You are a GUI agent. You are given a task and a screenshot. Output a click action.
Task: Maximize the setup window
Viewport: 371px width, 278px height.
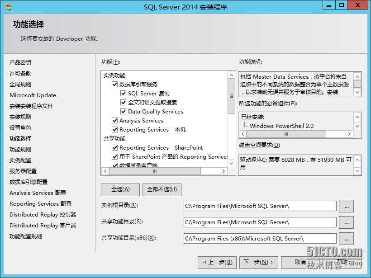(342, 5)
